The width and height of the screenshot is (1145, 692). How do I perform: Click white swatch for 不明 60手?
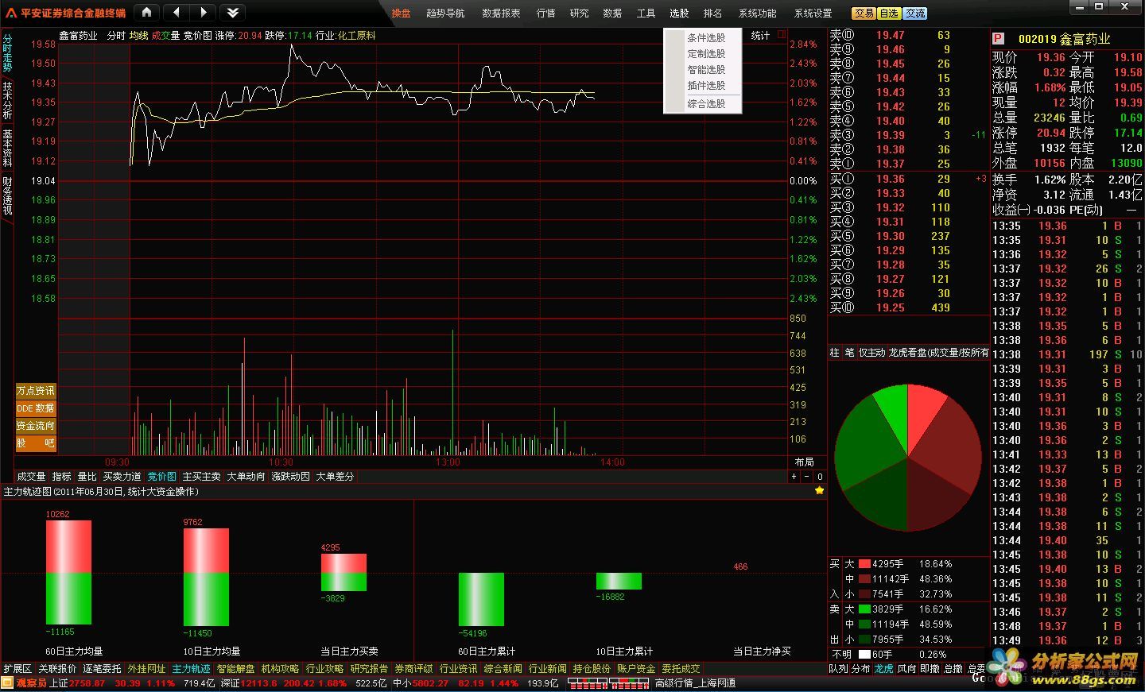(x=864, y=654)
